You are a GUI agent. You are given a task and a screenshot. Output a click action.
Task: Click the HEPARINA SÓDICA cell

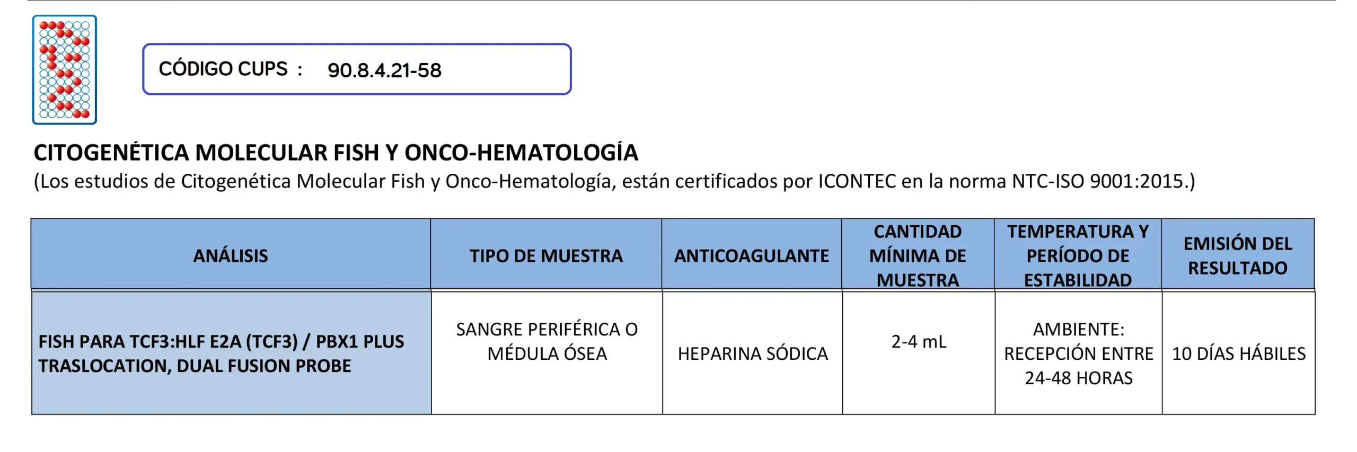tap(752, 353)
